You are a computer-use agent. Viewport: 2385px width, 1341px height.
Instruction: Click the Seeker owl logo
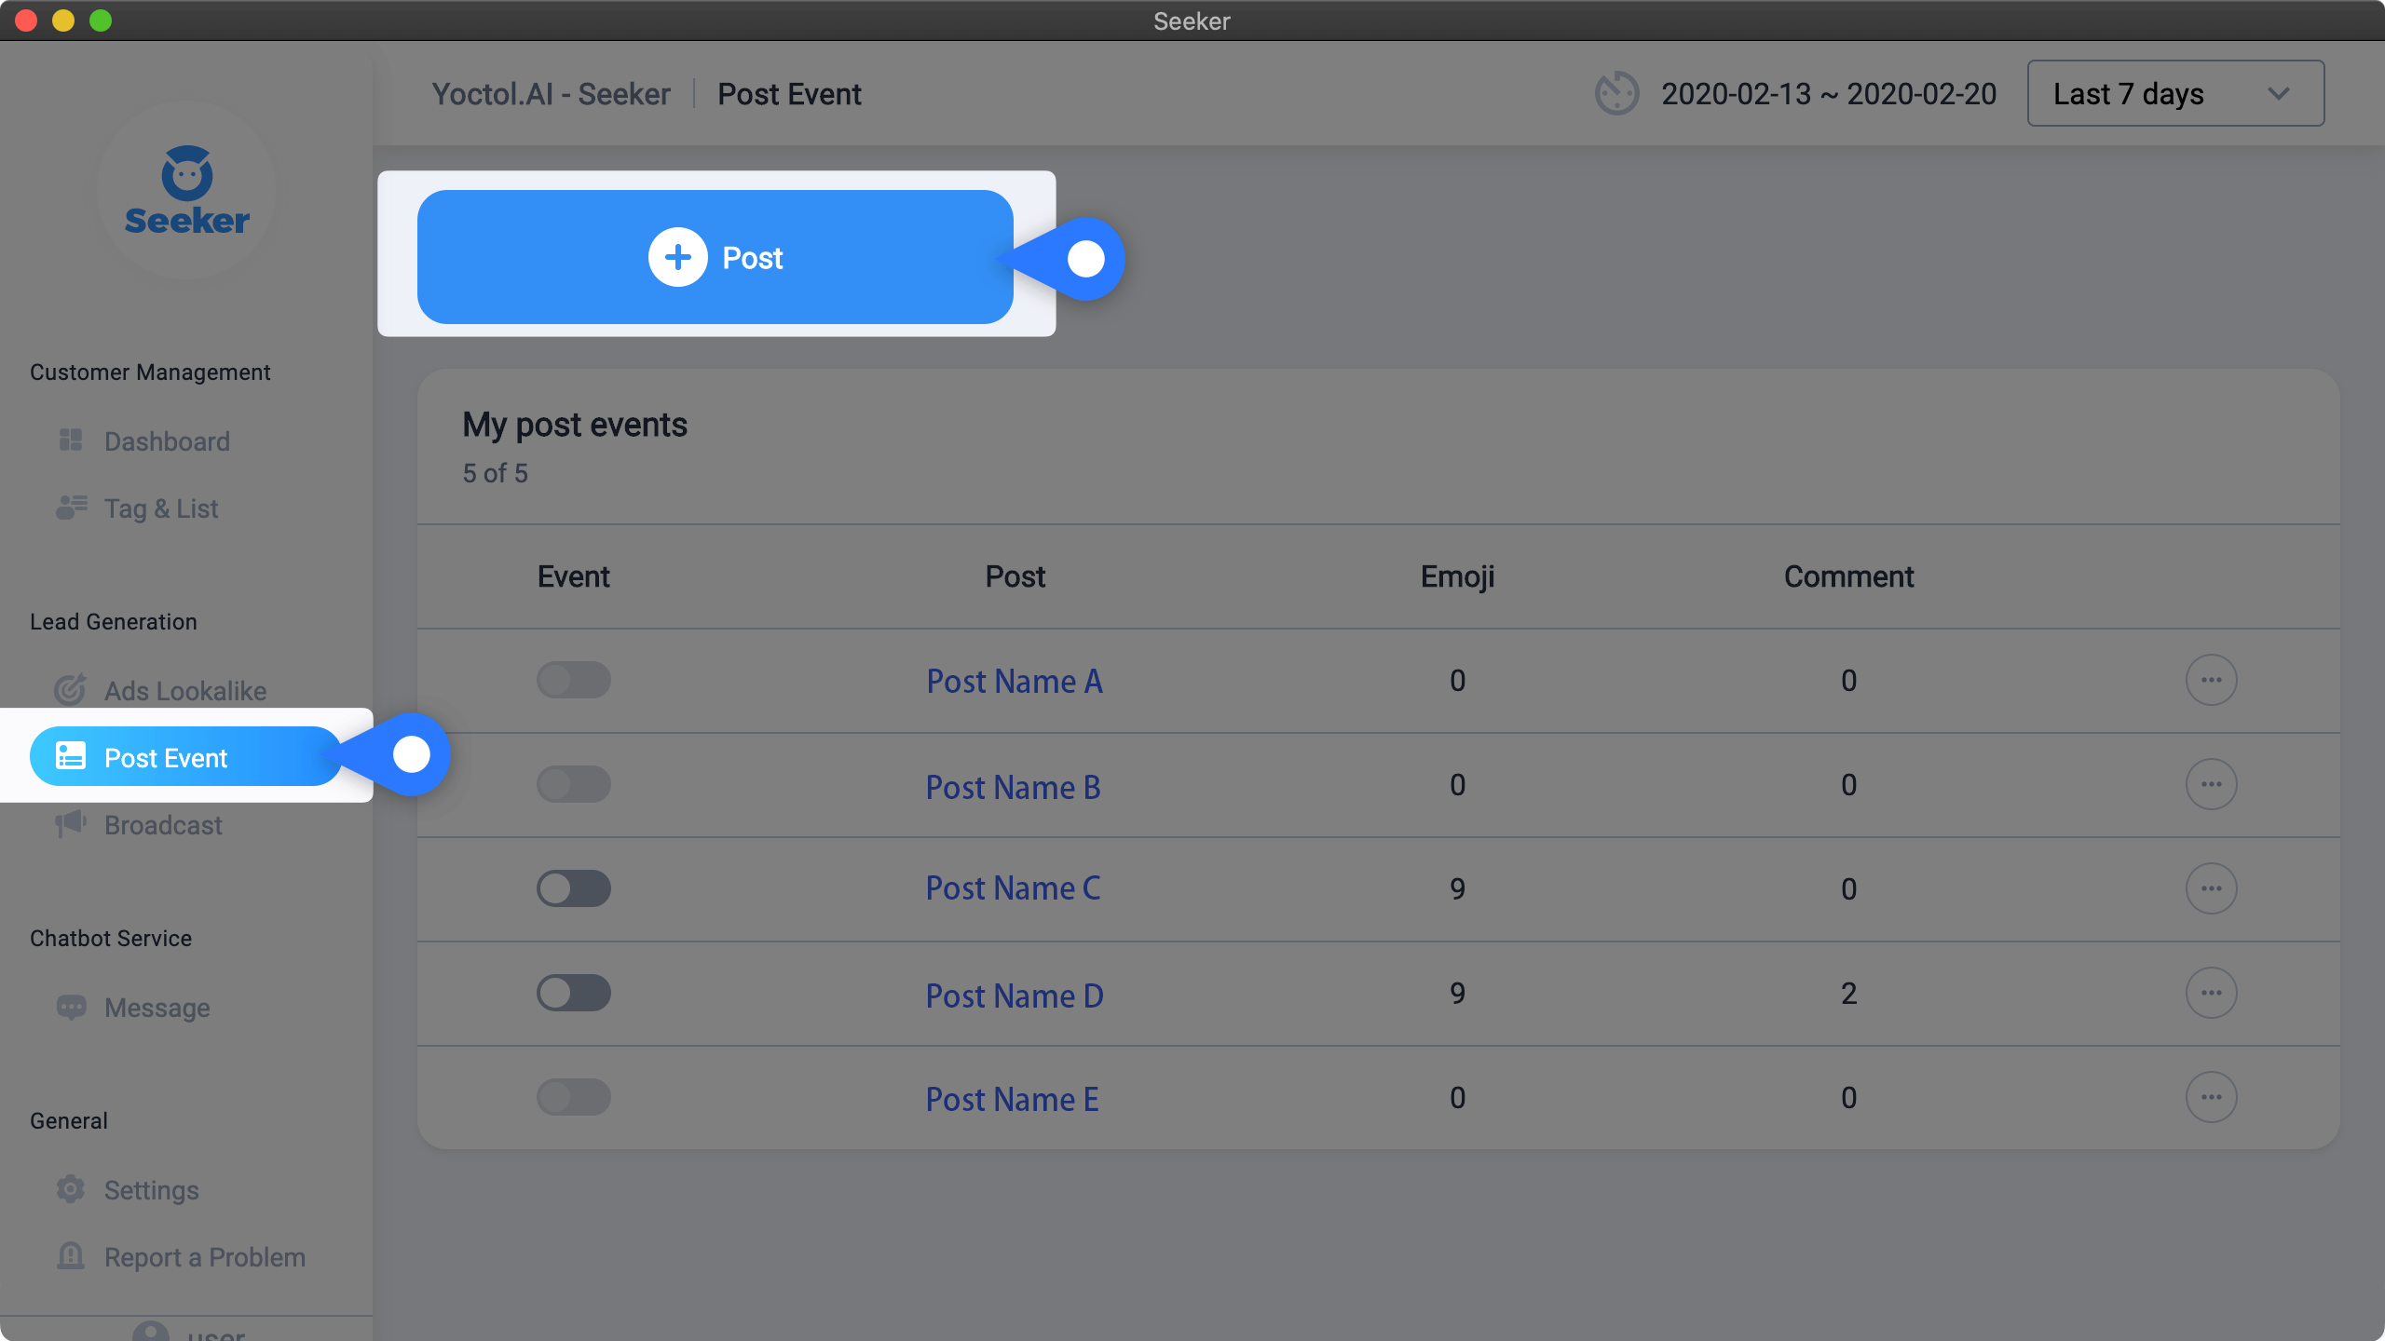(x=186, y=190)
